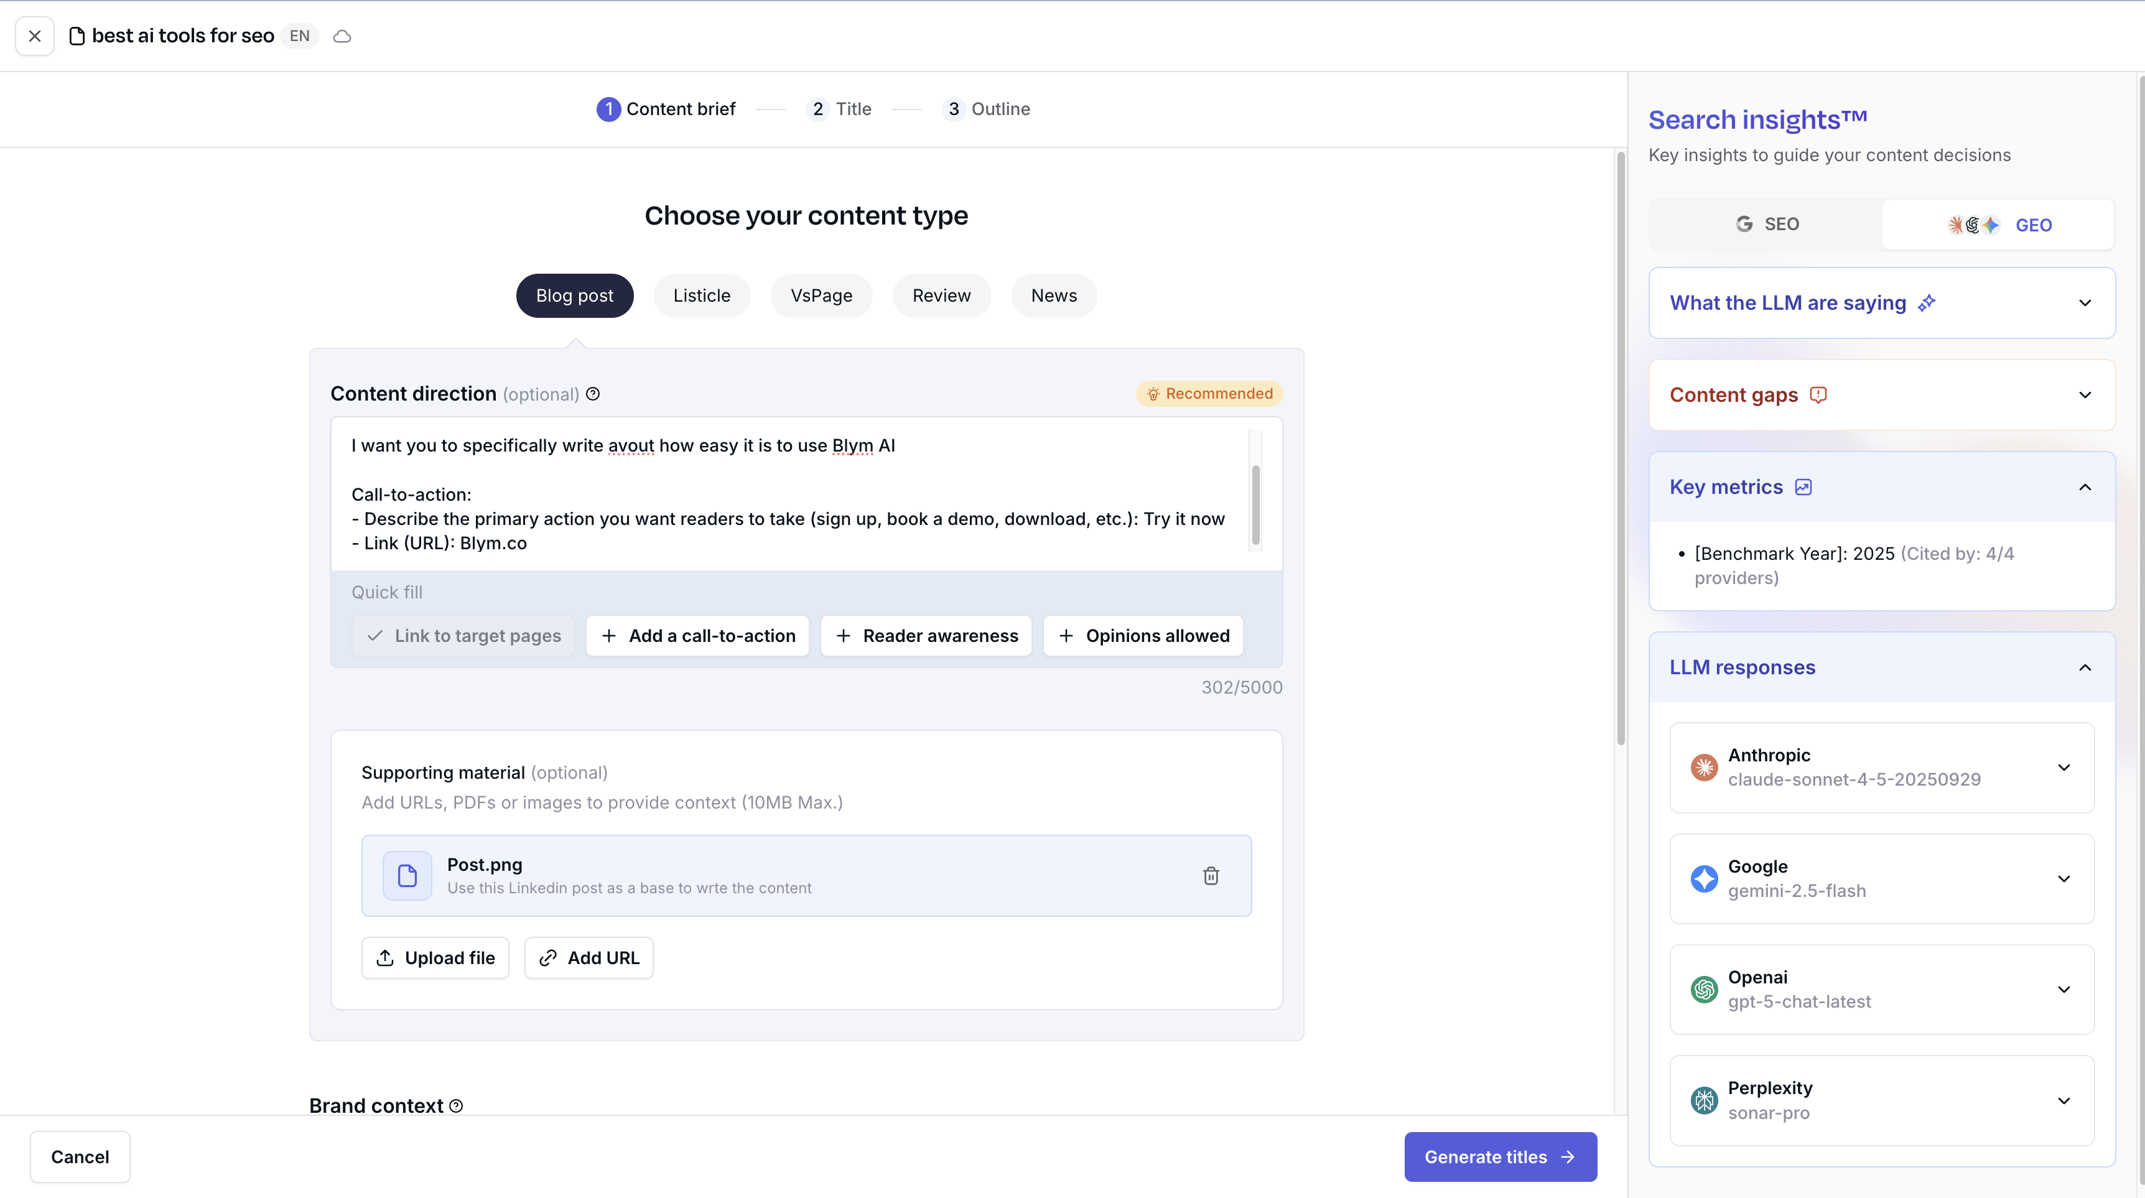This screenshot has height=1198, width=2145.
Task: Click the Key metrics chart icon
Action: click(1803, 487)
